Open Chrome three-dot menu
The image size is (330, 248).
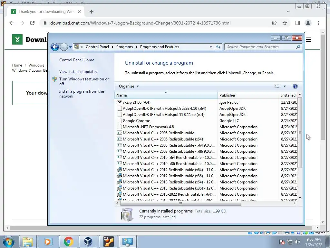click(318, 23)
